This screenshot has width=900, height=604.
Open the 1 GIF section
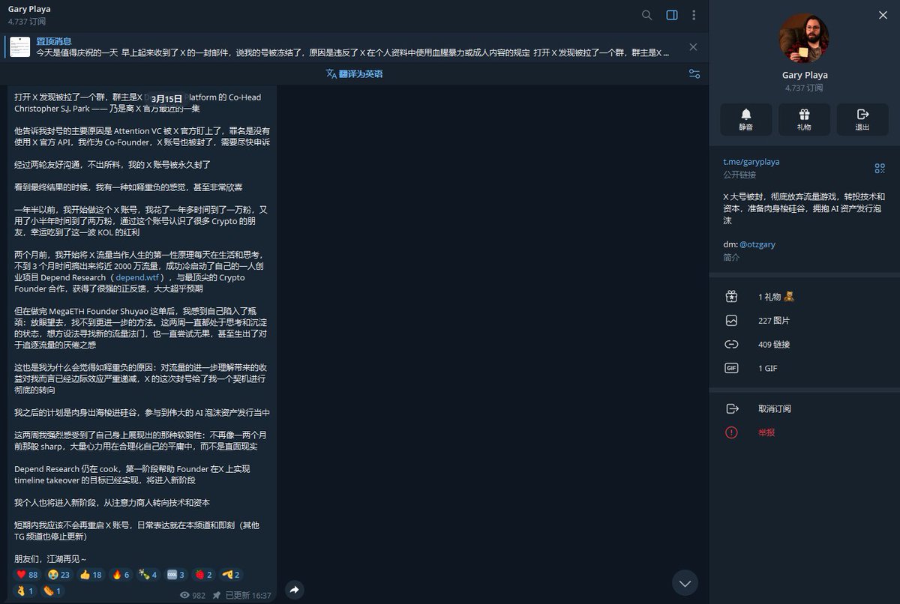(804, 369)
